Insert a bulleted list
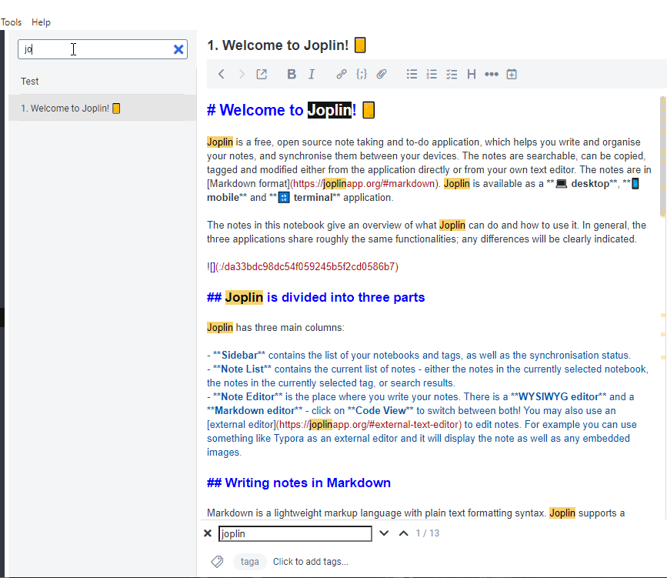667x578 pixels. (412, 74)
